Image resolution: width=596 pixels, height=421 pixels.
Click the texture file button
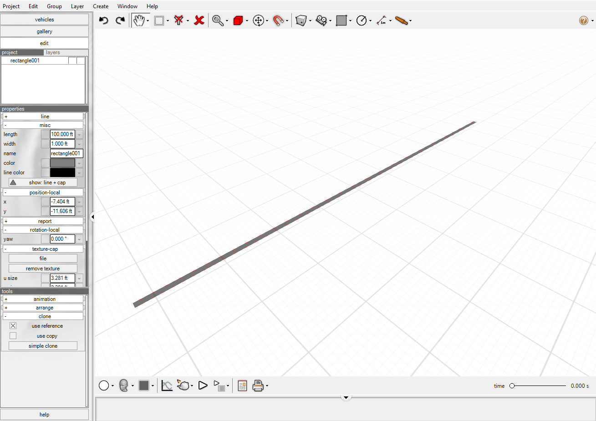click(43, 259)
